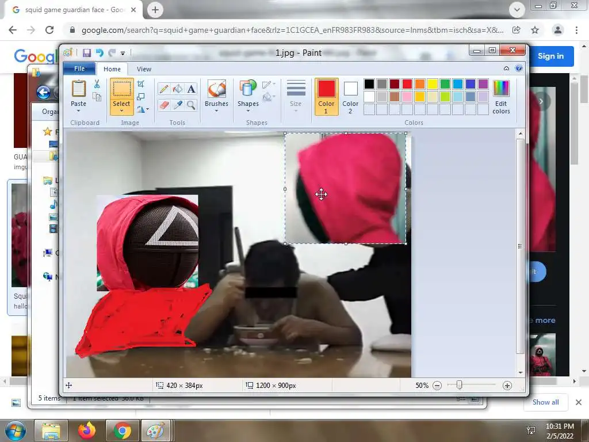Open the Shapes gallery dropdown
This screenshot has width=589, height=442.
[248, 111]
